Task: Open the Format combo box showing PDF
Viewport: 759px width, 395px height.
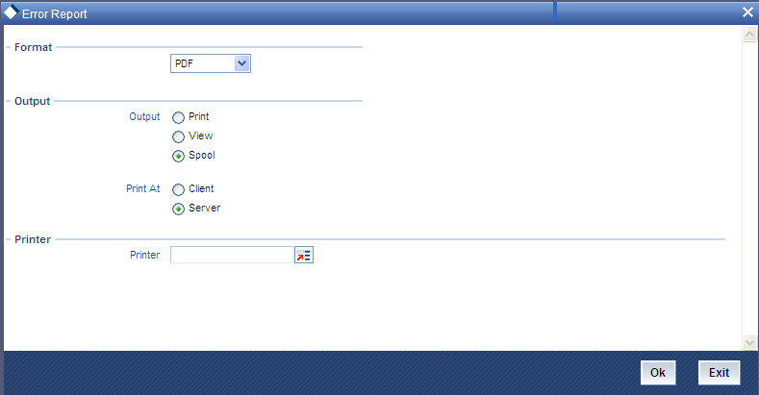Action: coord(211,63)
